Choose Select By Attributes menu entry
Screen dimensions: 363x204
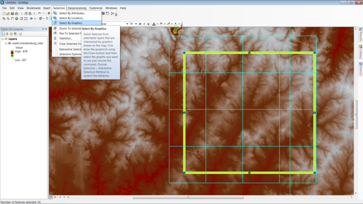coord(77,13)
